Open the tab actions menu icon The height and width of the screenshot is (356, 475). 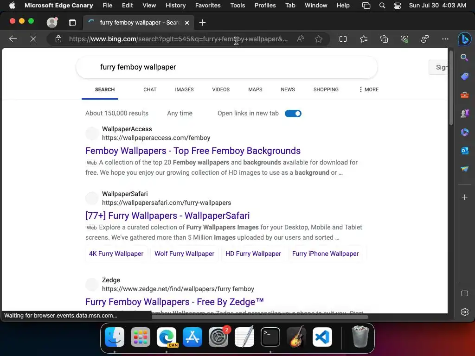click(x=72, y=23)
